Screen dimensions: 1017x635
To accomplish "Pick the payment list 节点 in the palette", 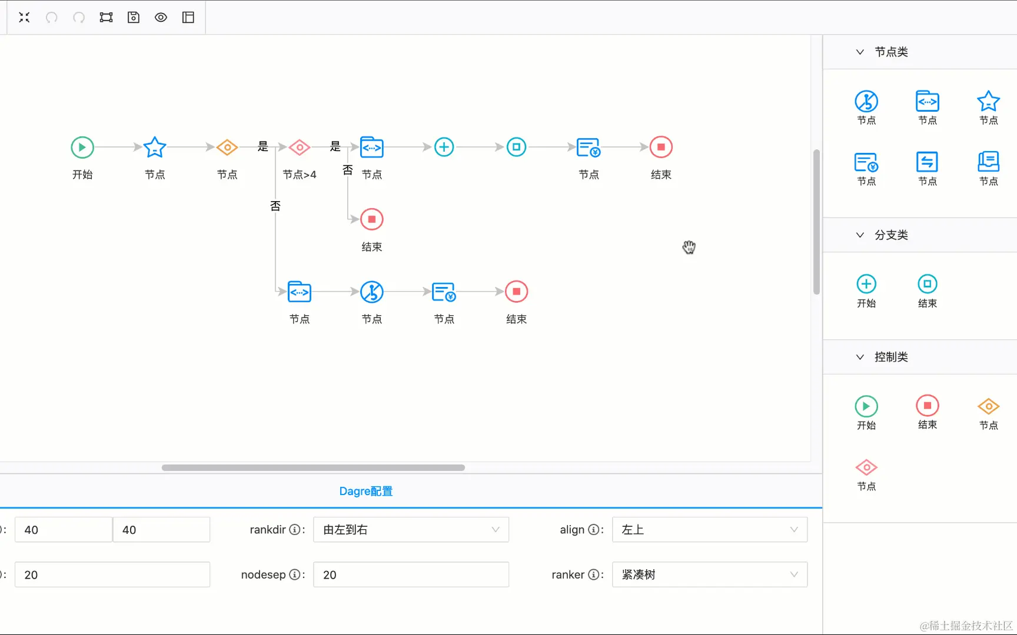I will pyautogui.click(x=866, y=162).
